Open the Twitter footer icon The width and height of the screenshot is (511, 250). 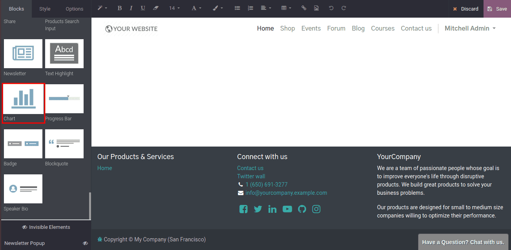pyautogui.click(x=258, y=209)
